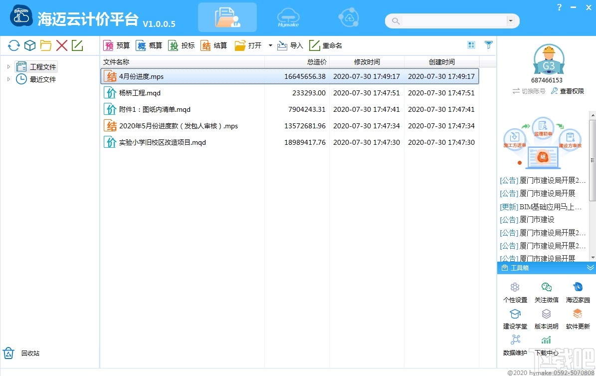
Task: Open the dropdown arrow next to 打开
Action: pyautogui.click(x=270, y=45)
